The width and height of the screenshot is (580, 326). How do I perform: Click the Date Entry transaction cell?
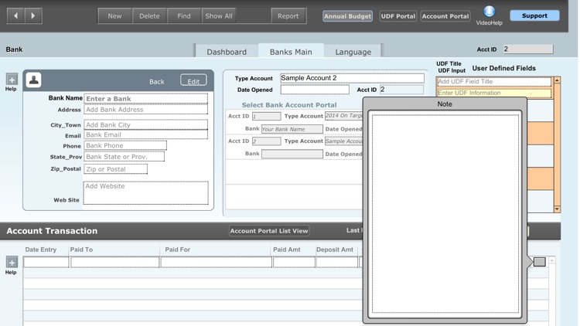[46, 262]
